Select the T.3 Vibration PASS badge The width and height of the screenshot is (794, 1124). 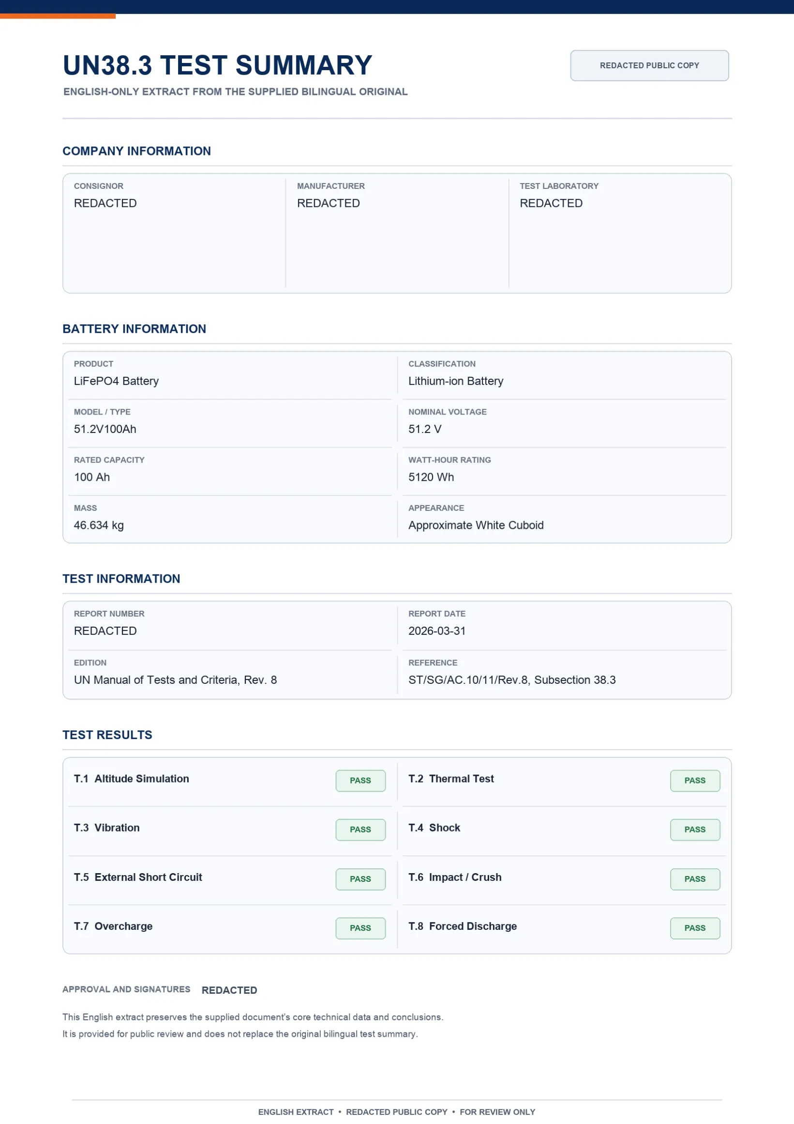click(360, 830)
